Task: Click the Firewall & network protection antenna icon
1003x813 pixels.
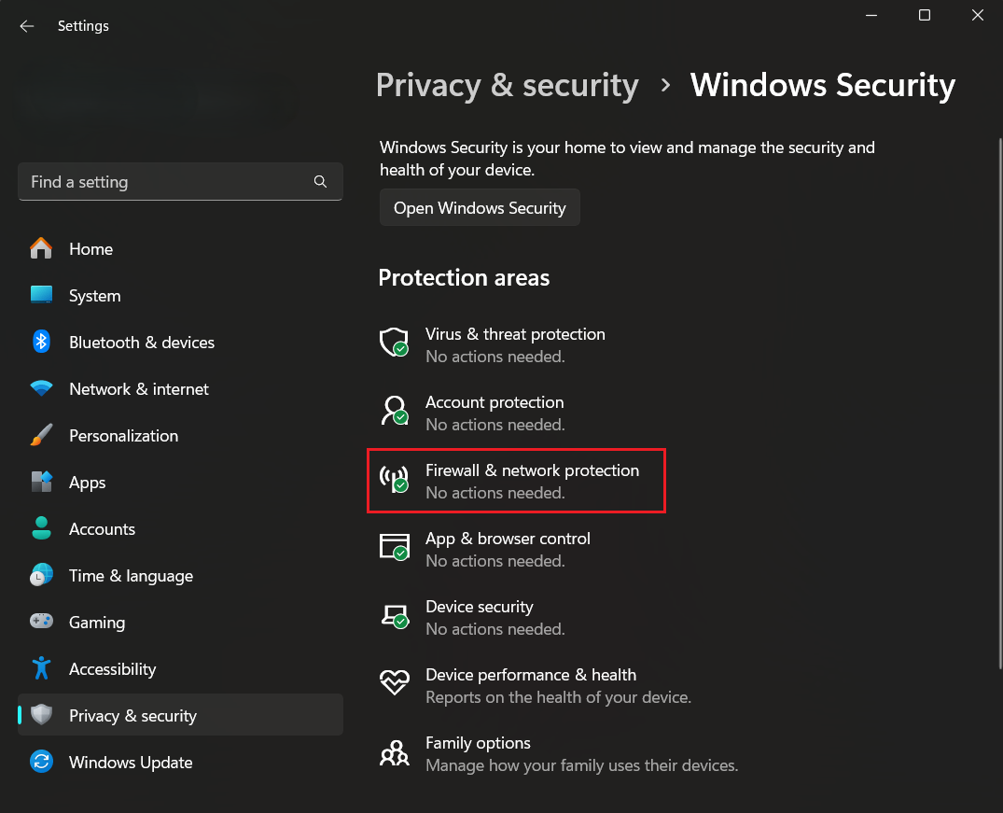Action: click(x=394, y=478)
